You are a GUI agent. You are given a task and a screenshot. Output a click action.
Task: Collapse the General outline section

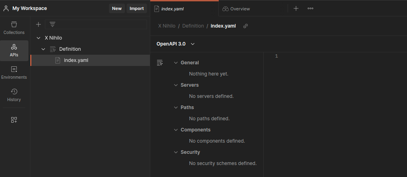click(176, 63)
